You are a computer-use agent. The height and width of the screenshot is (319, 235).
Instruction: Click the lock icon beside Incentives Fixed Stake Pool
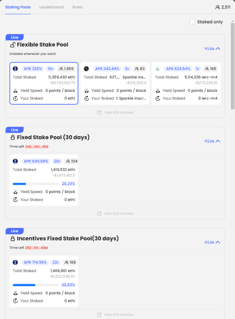coord(13,238)
